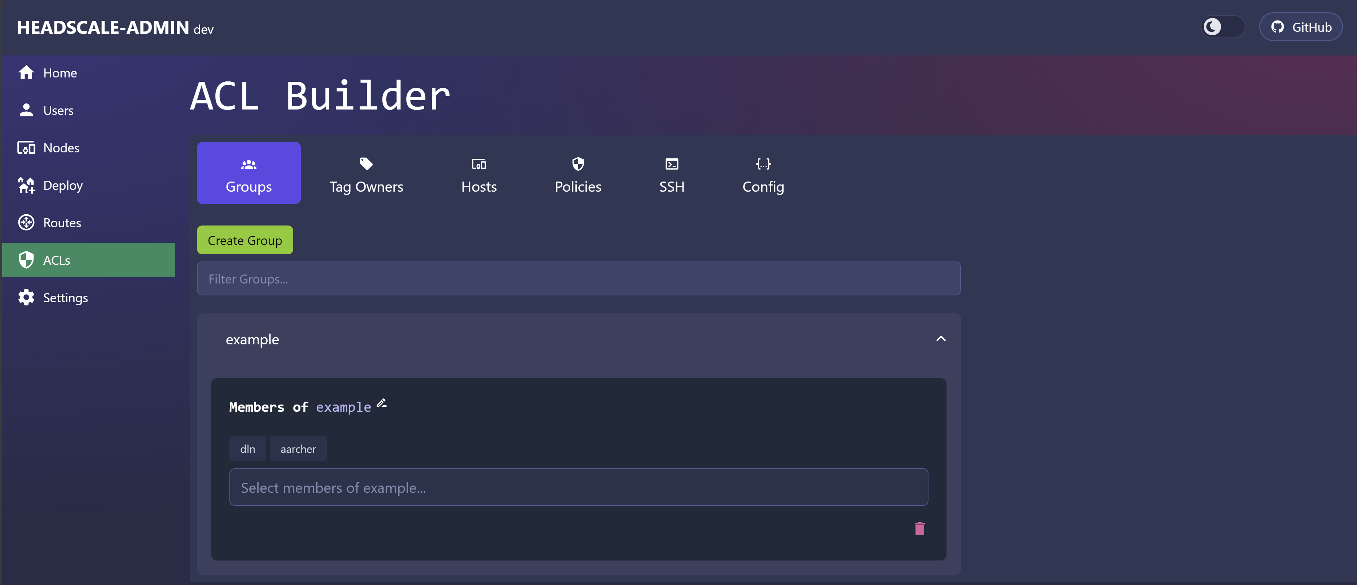Select the Hosts tab
Viewport: 1357px width, 585px height.
pos(478,174)
